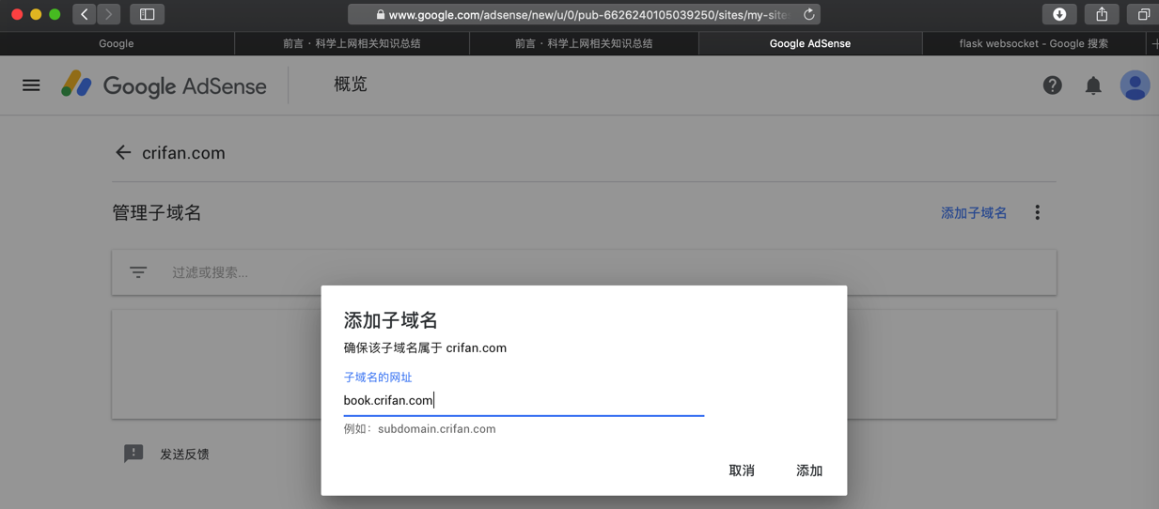Click the Safari address bar URL
Screen dimensions: 1159x509
583,14
